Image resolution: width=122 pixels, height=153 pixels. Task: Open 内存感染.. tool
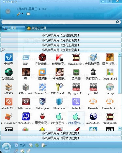(x=93, y=74)
